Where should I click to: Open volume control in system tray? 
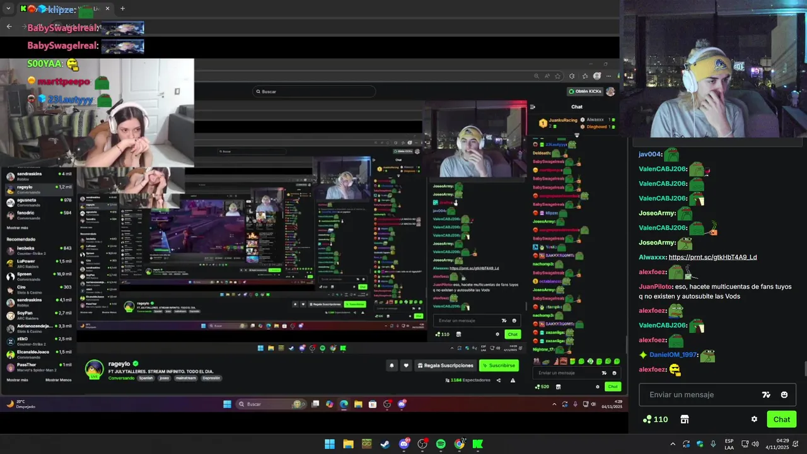(x=755, y=444)
